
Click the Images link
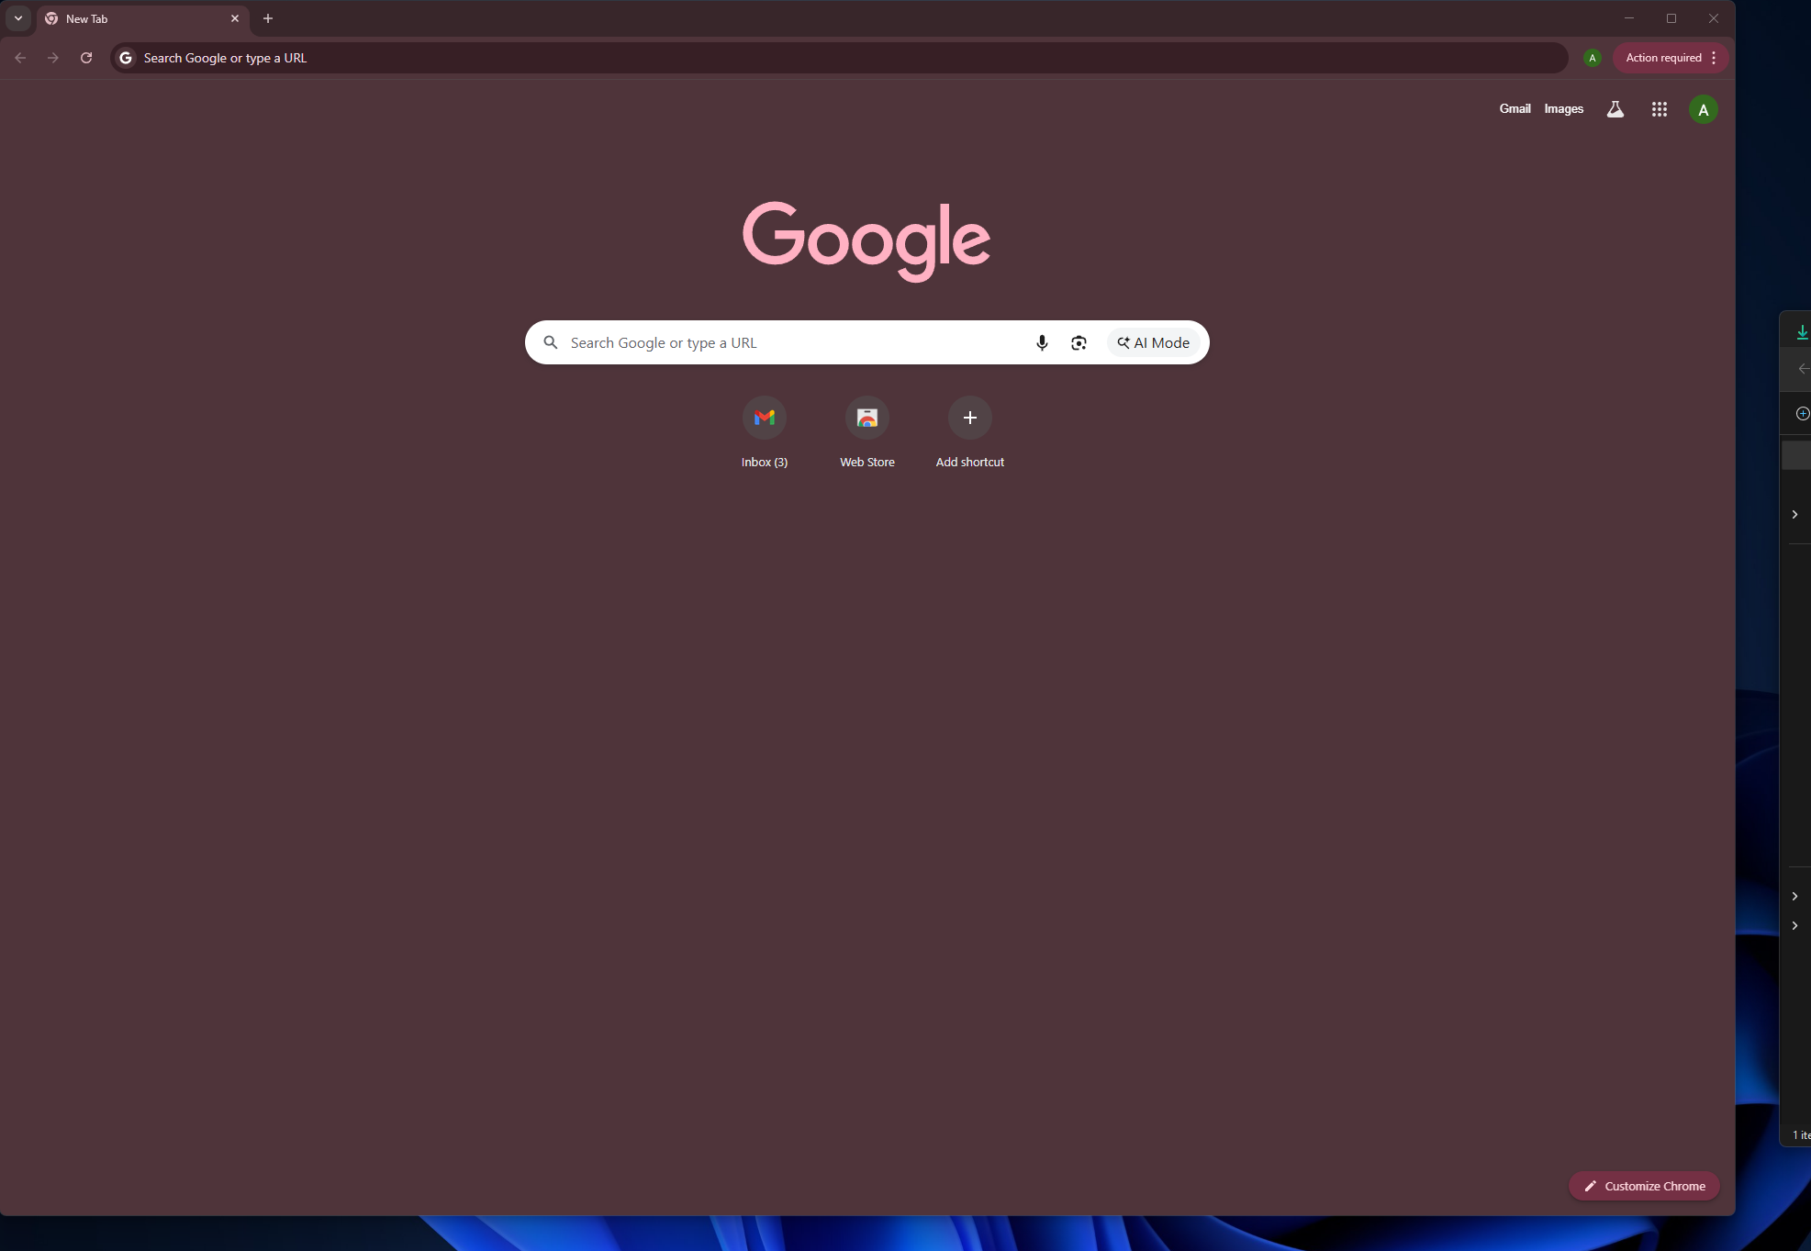coord(1563,109)
